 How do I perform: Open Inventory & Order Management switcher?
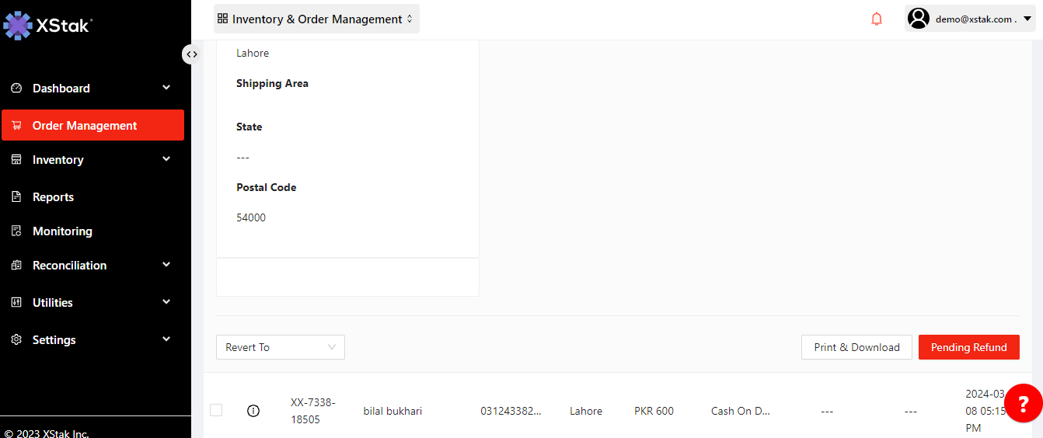[x=316, y=19]
